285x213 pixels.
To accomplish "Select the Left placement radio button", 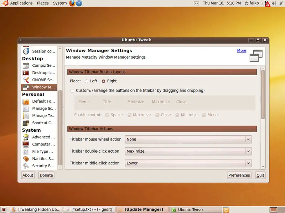I will 87,81.
